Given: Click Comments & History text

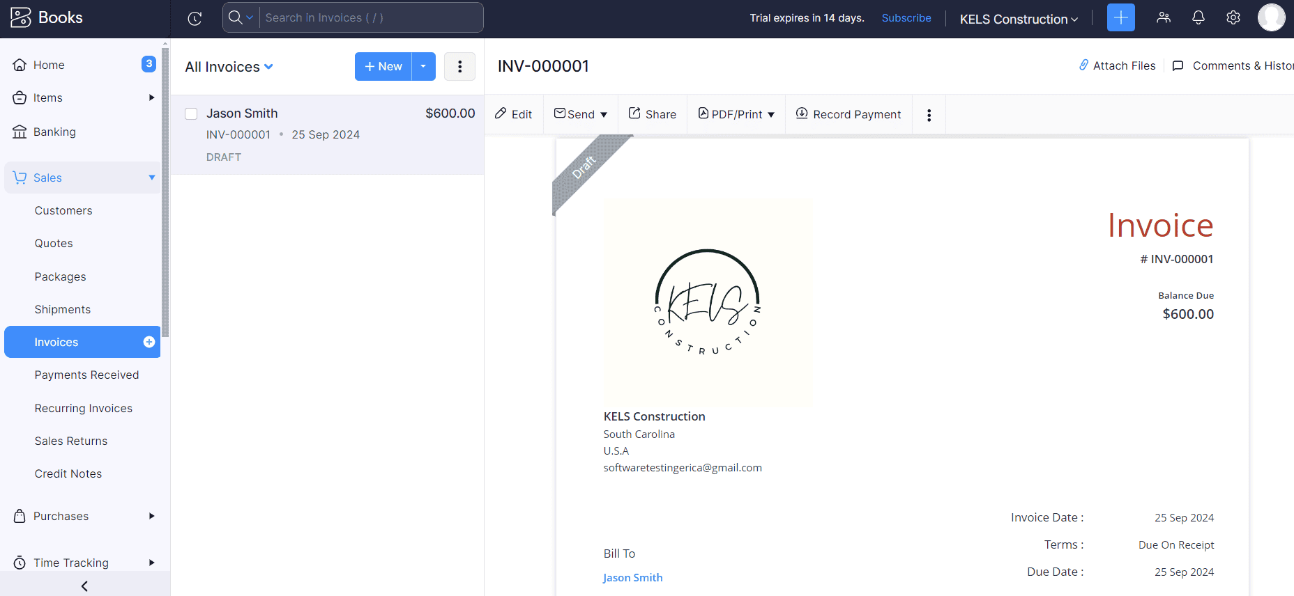Looking at the screenshot, I should (x=1243, y=65).
